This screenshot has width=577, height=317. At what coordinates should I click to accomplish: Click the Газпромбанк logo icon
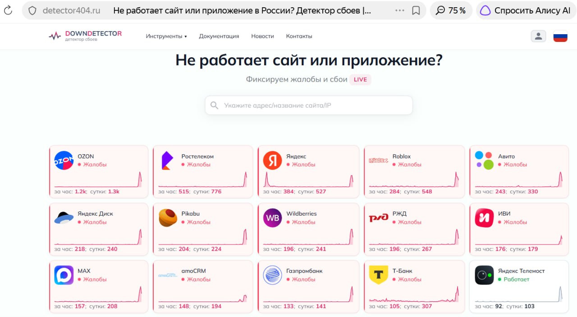coord(273,275)
